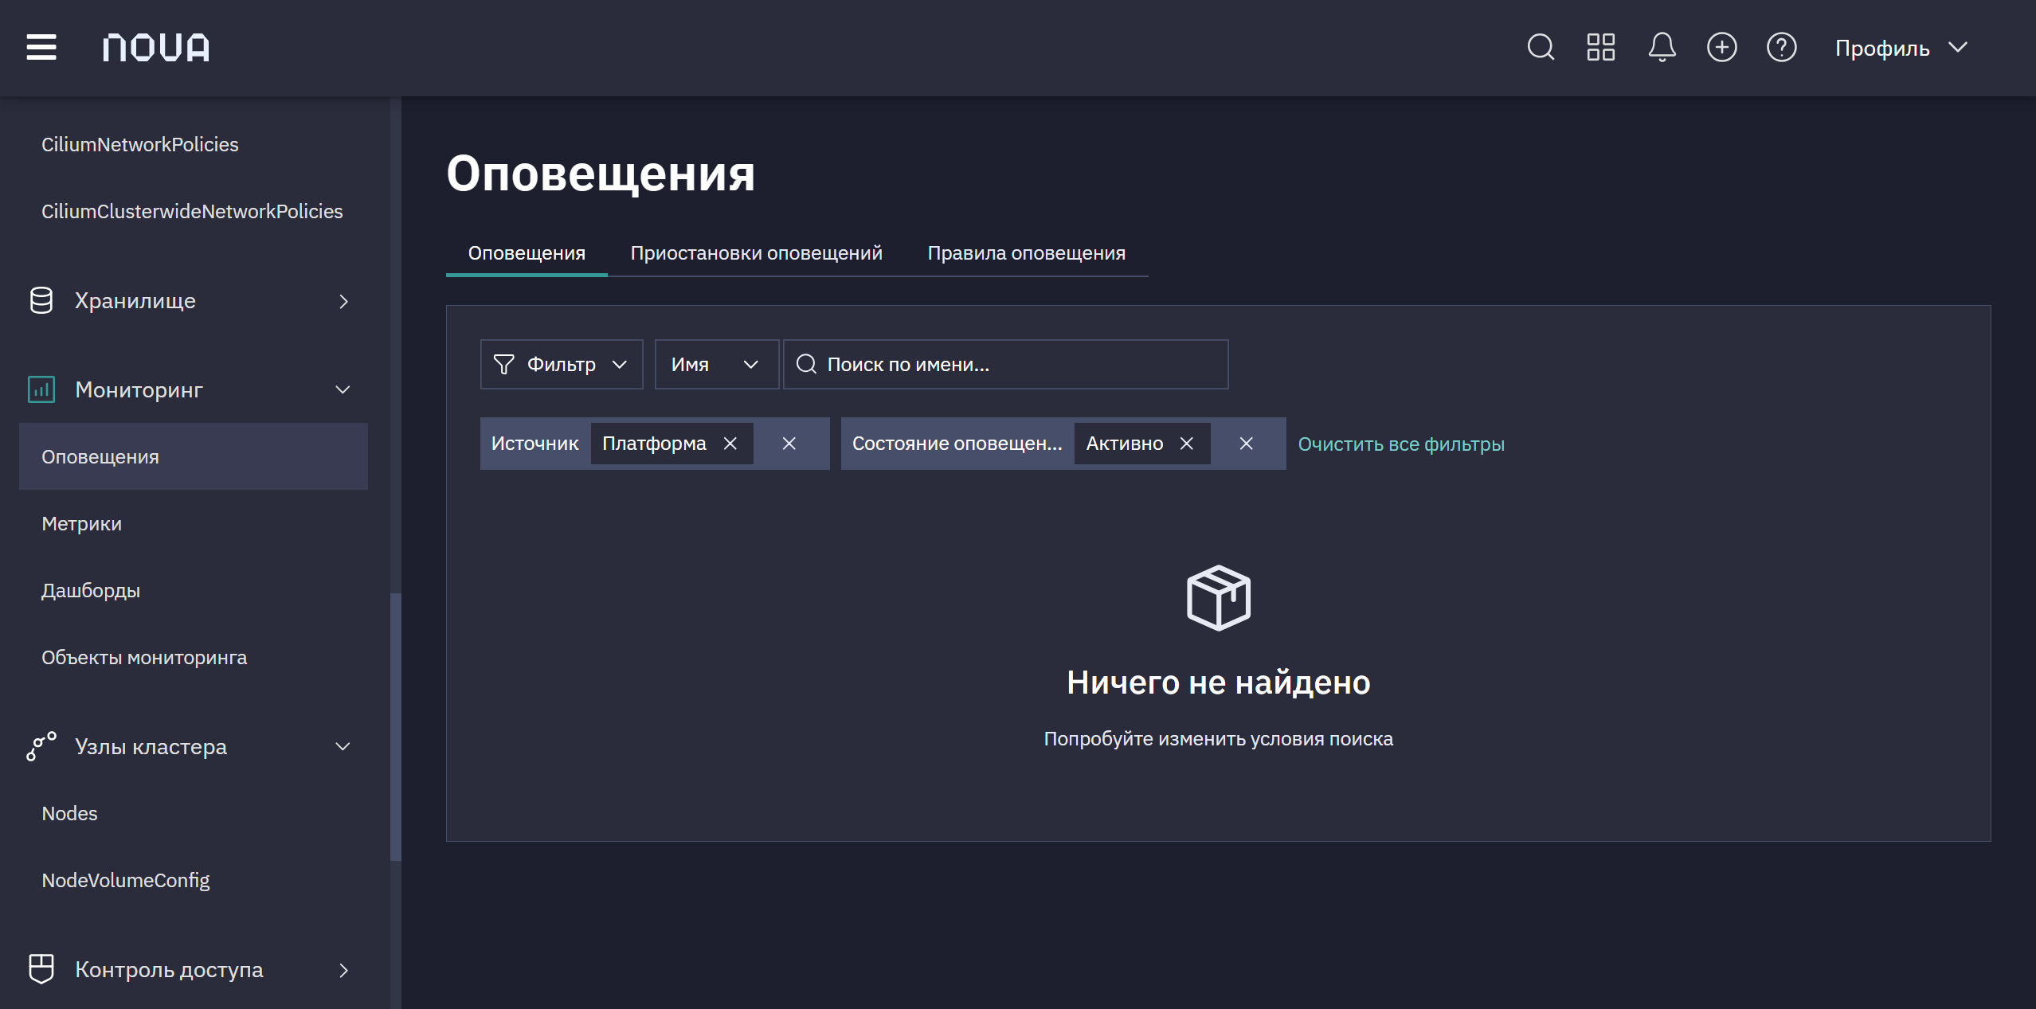Open the Профиль dropdown
This screenshot has width=2036, height=1009.
pyautogui.click(x=1901, y=48)
